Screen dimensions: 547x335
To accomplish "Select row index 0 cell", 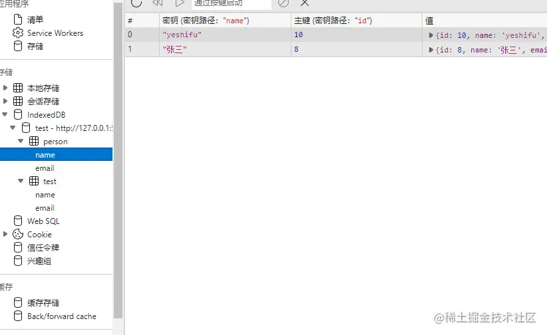I will pos(142,35).
